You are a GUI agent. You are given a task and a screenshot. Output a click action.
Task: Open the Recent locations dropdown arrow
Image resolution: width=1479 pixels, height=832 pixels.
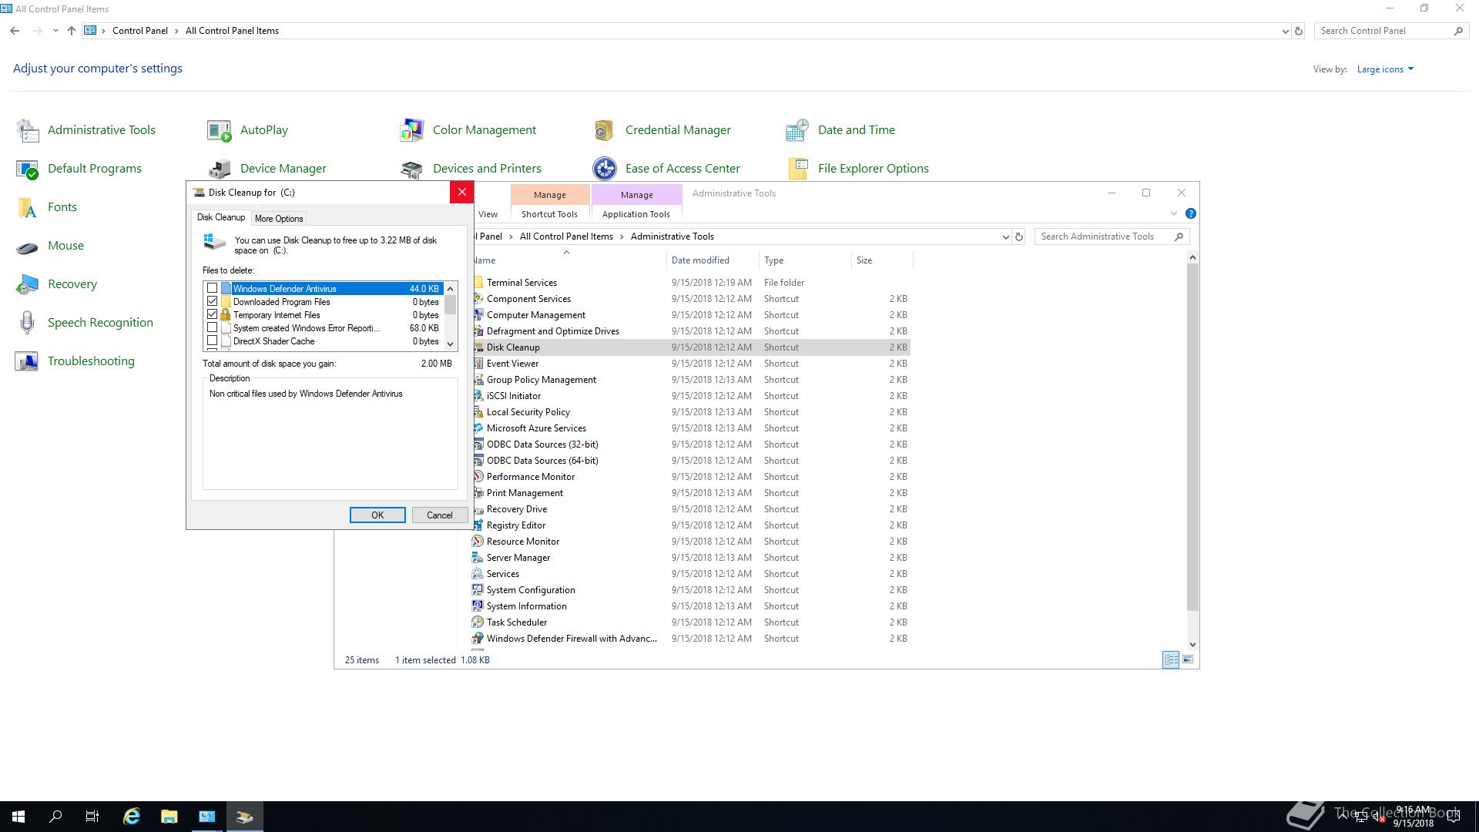pyautogui.click(x=55, y=31)
